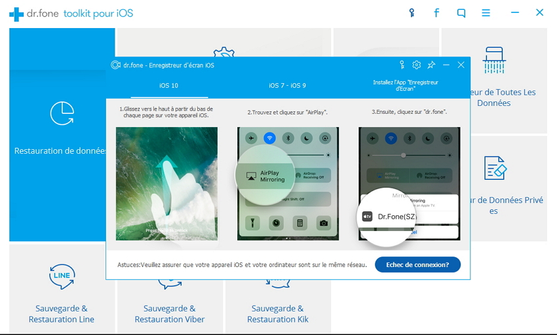557x335 pixels.
Task: Click the recorder window title Enregistreur d'écran iOS
Action: pos(168,65)
